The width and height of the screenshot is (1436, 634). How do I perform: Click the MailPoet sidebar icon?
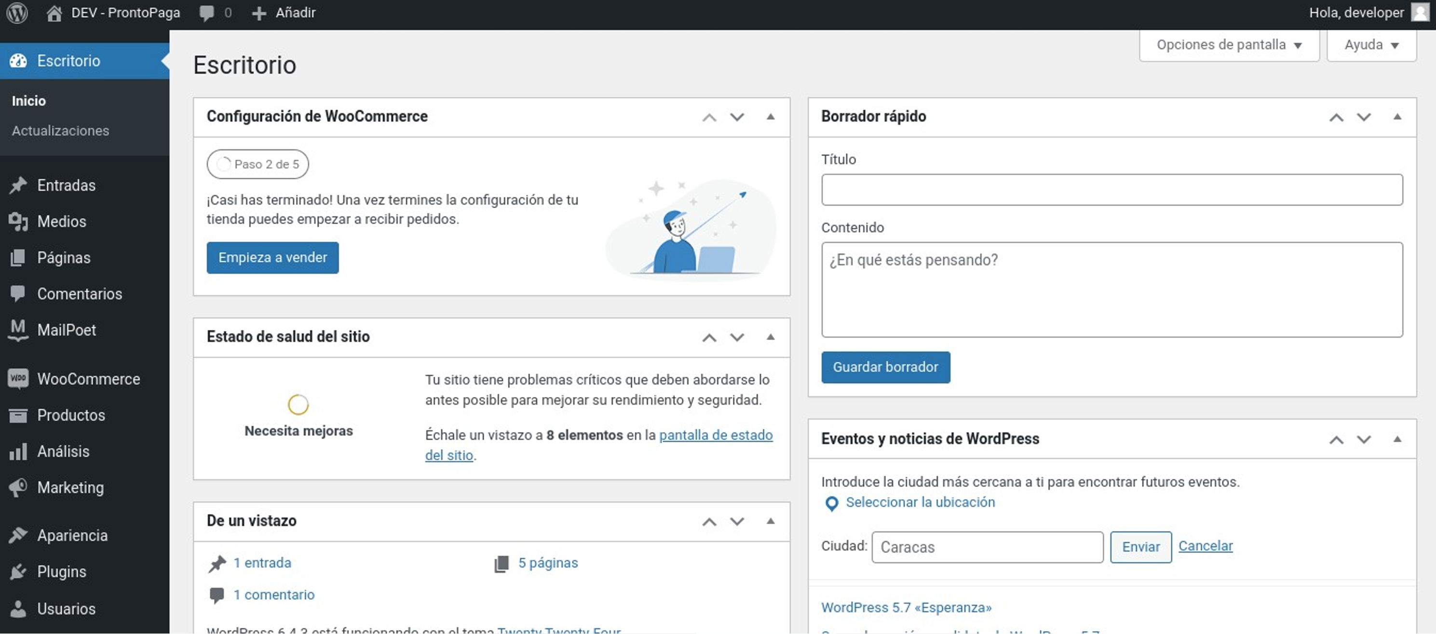pos(18,329)
